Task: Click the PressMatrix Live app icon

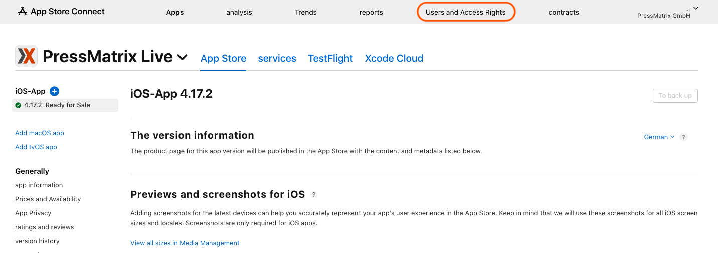Action: pos(26,56)
